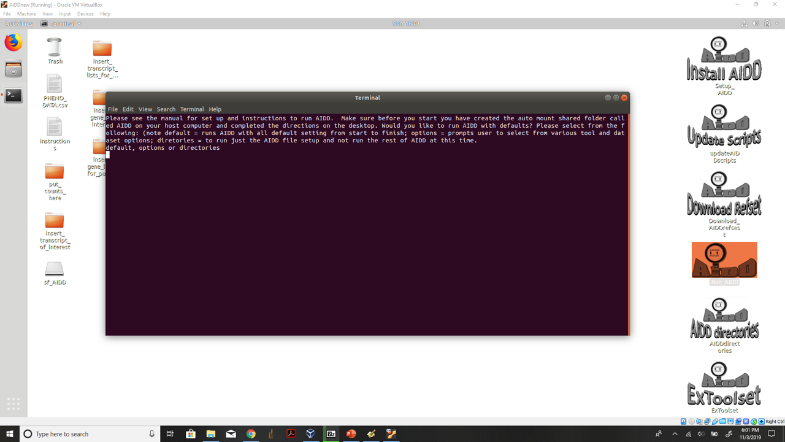785x442 pixels.
Task: Click the Terminal window title bar
Action: pyautogui.click(x=367, y=98)
